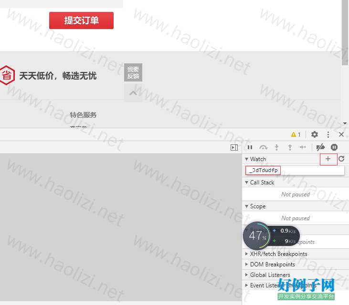Toggle the debugger sidebar pane icon
This screenshot has height=305, width=349.
[234, 148]
